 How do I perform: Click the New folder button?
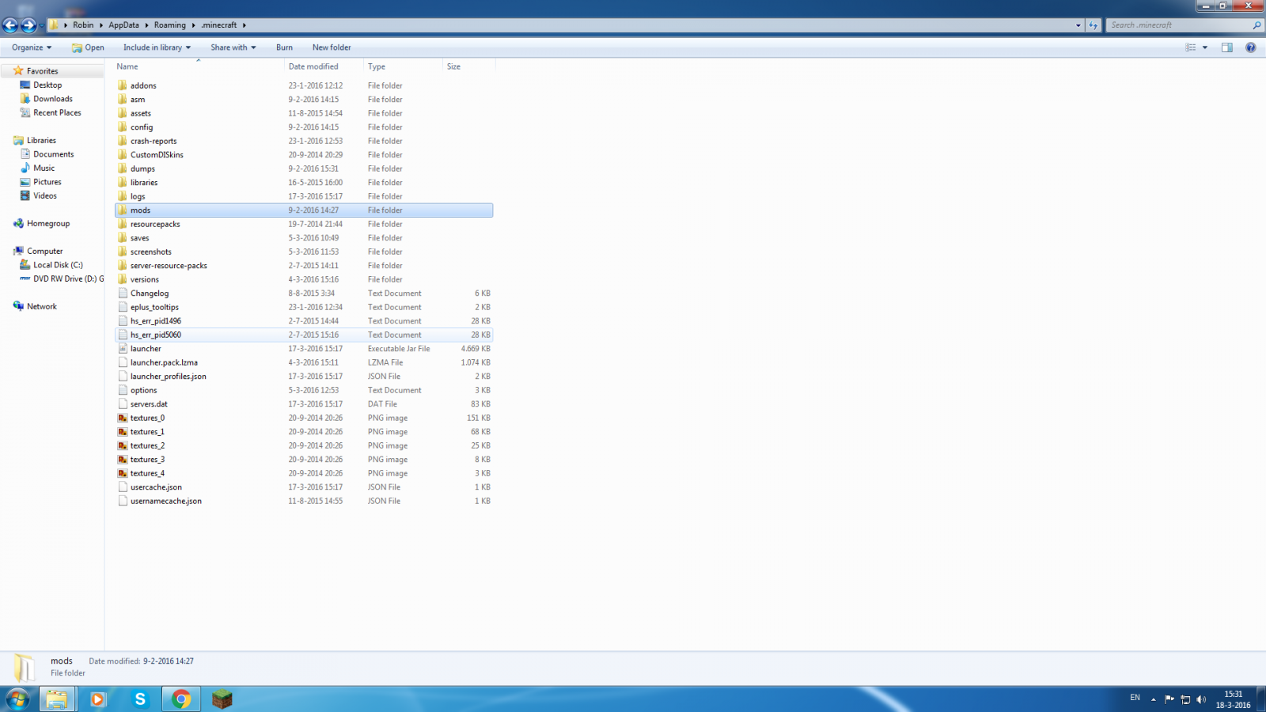[x=332, y=47]
